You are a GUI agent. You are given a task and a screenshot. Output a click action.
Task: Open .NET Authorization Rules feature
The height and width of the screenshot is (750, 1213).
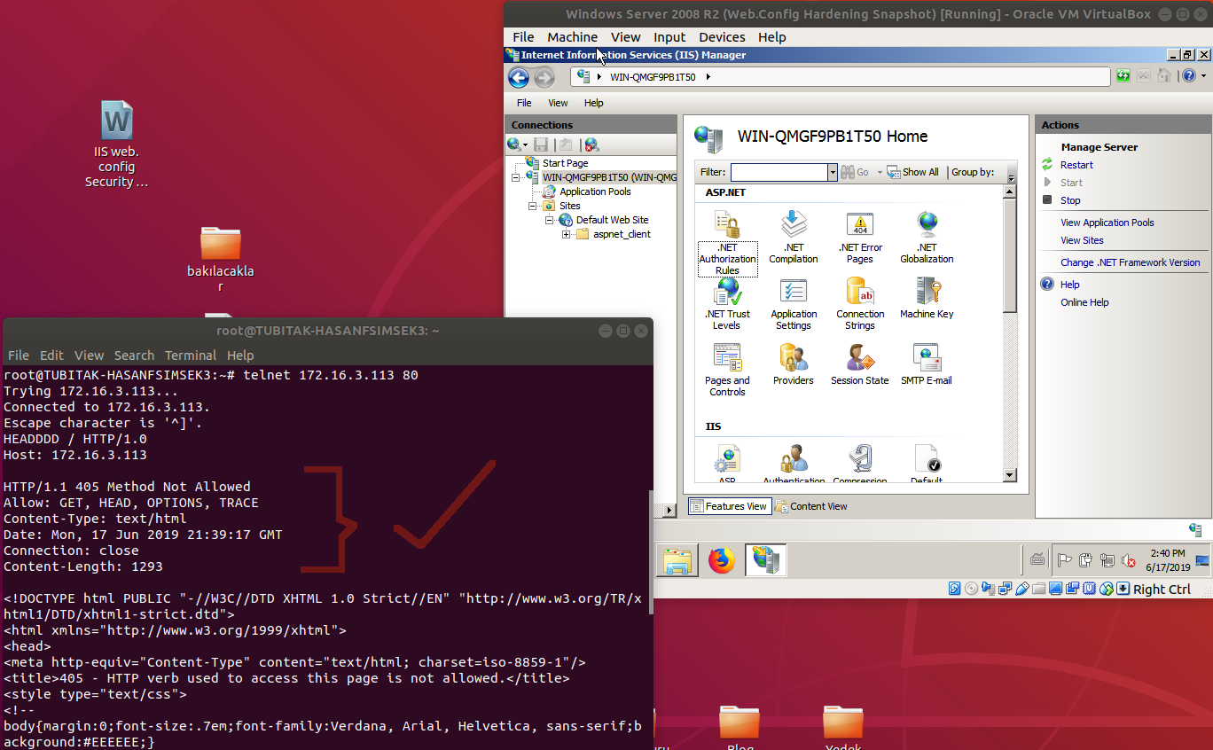[x=727, y=243]
